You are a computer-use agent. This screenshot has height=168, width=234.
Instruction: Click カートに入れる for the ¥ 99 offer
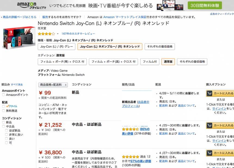(220, 93)
